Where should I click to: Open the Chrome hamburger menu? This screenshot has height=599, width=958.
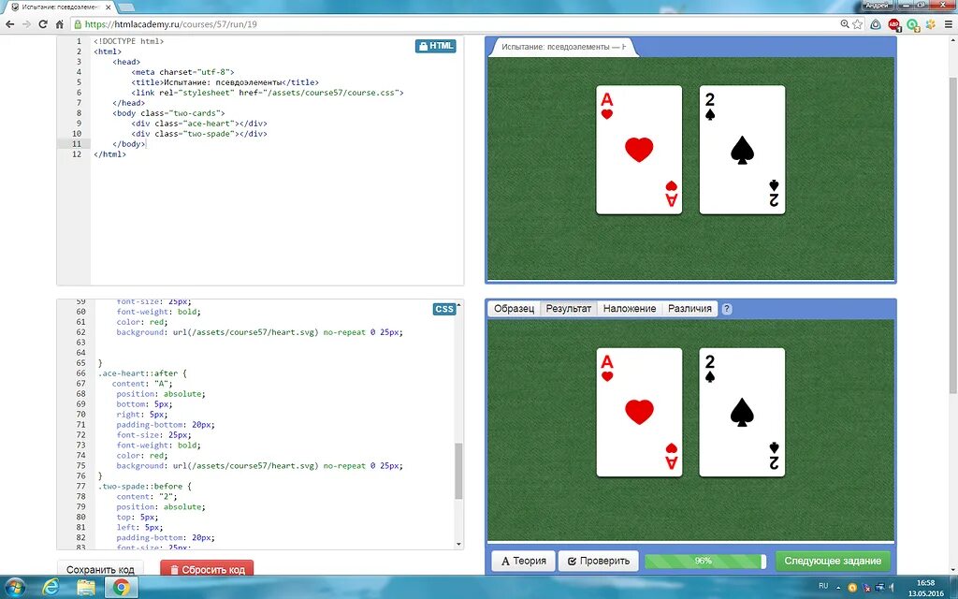pyautogui.click(x=949, y=24)
